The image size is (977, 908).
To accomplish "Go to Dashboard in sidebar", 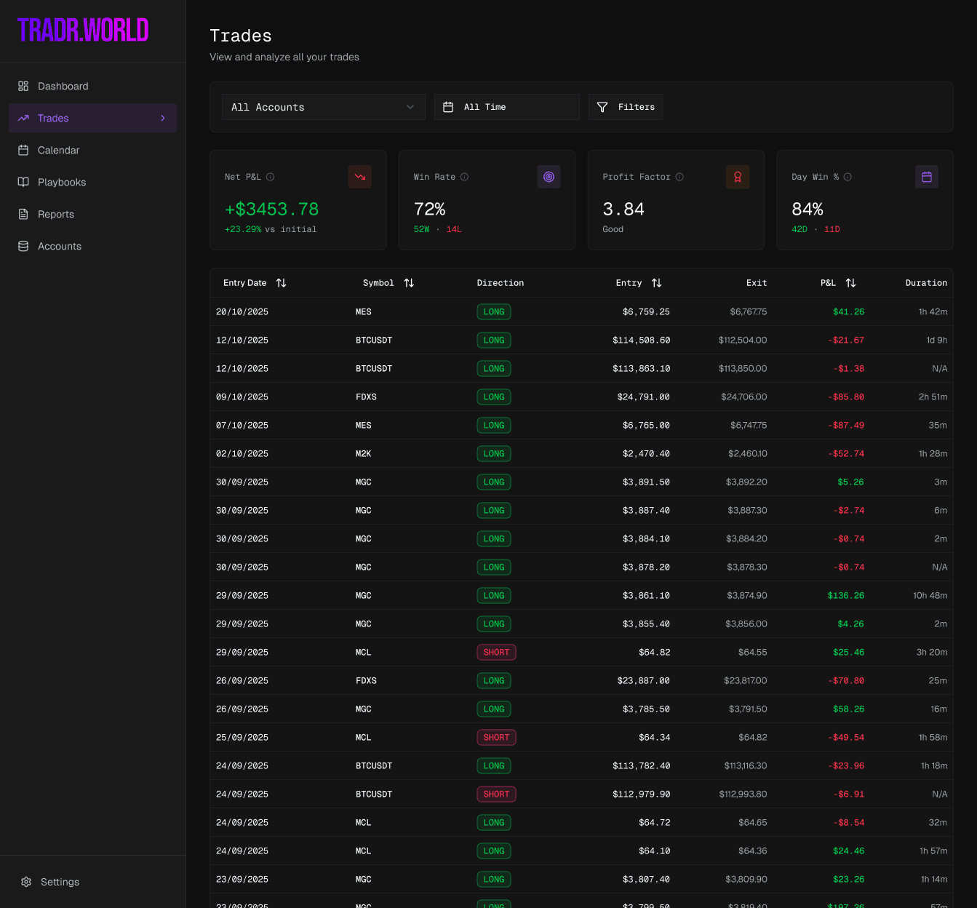I will point(92,86).
